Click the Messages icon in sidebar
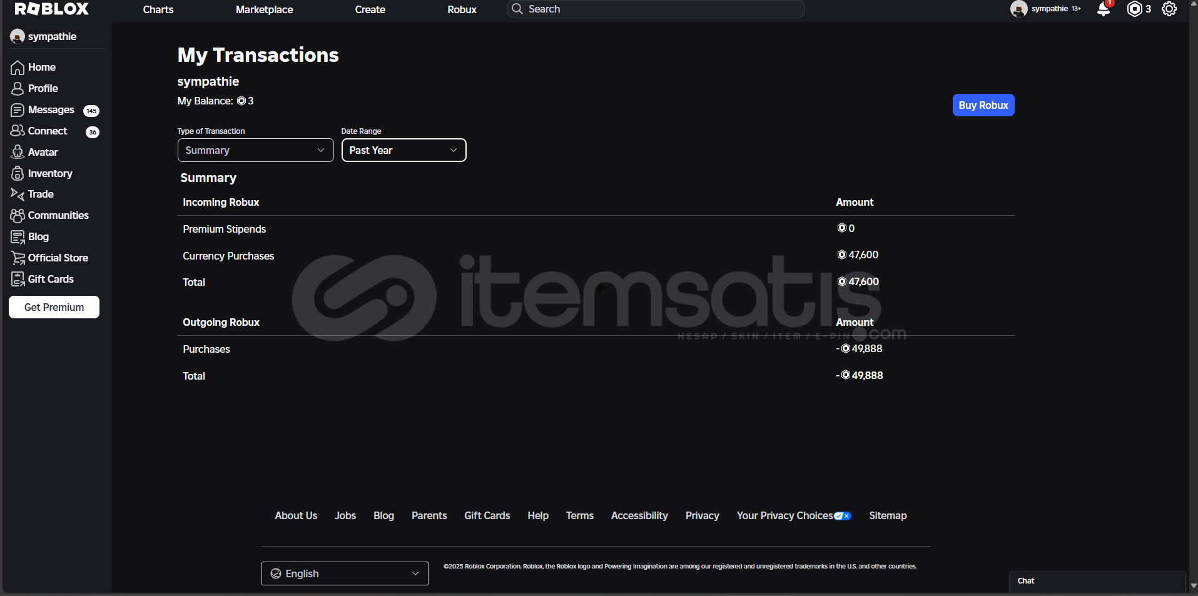Image resolution: width=1198 pixels, height=596 pixels. [18, 110]
